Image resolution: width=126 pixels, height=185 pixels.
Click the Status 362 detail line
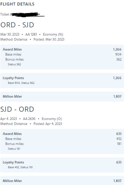[x=15, y=64]
